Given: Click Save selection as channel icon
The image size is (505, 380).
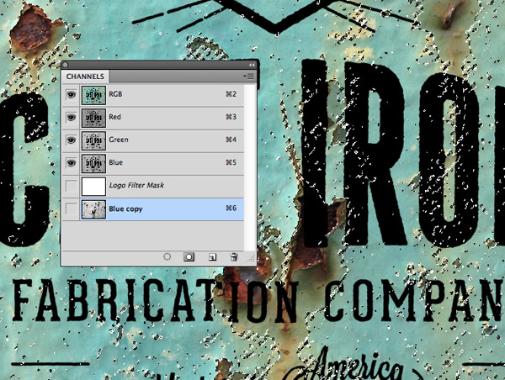Looking at the screenshot, I should pos(189,256).
